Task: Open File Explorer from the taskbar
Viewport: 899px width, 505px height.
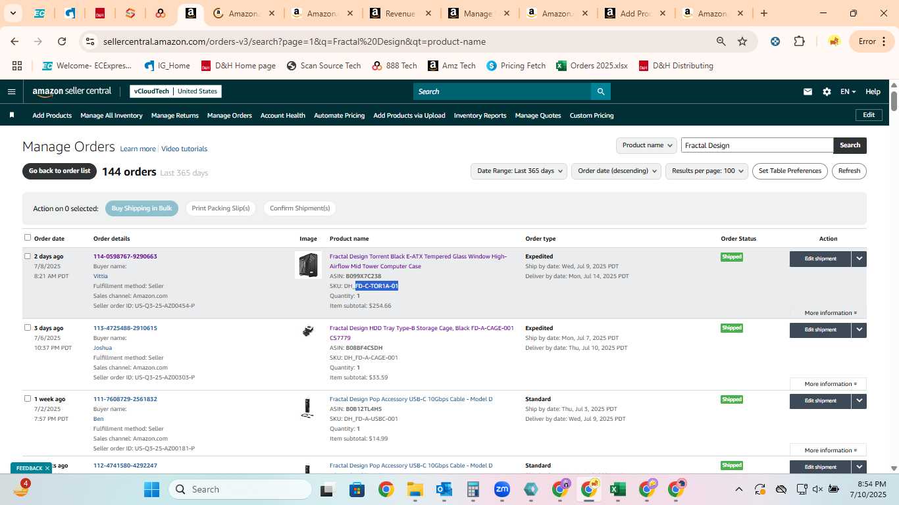Action: point(415,489)
